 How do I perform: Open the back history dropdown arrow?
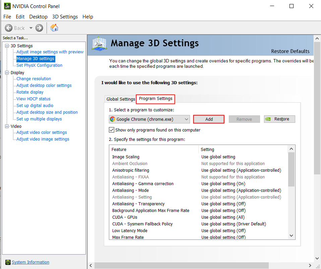point(31,28)
